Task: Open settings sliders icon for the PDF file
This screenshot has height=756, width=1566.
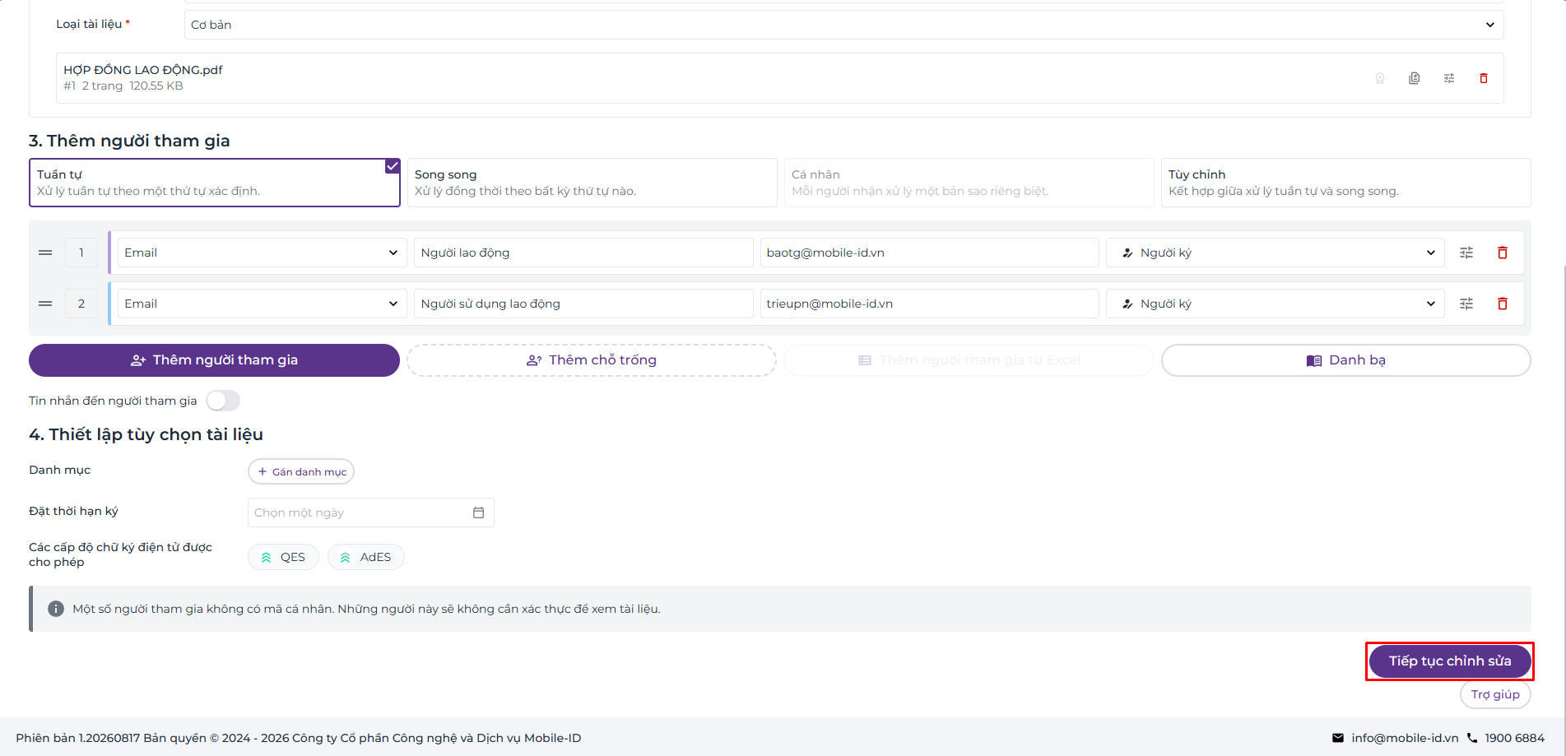Action: 1449,78
